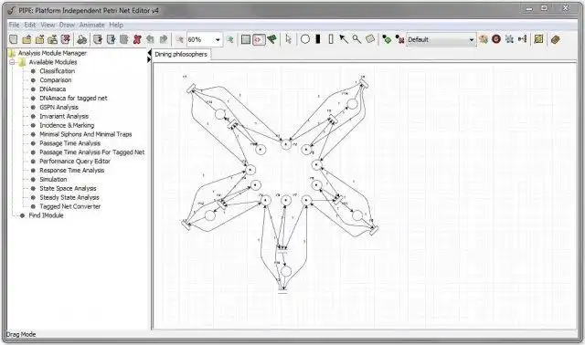Open the Animate menu
Viewport: 585px width, 345px height.
pyautogui.click(x=91, y=25)
